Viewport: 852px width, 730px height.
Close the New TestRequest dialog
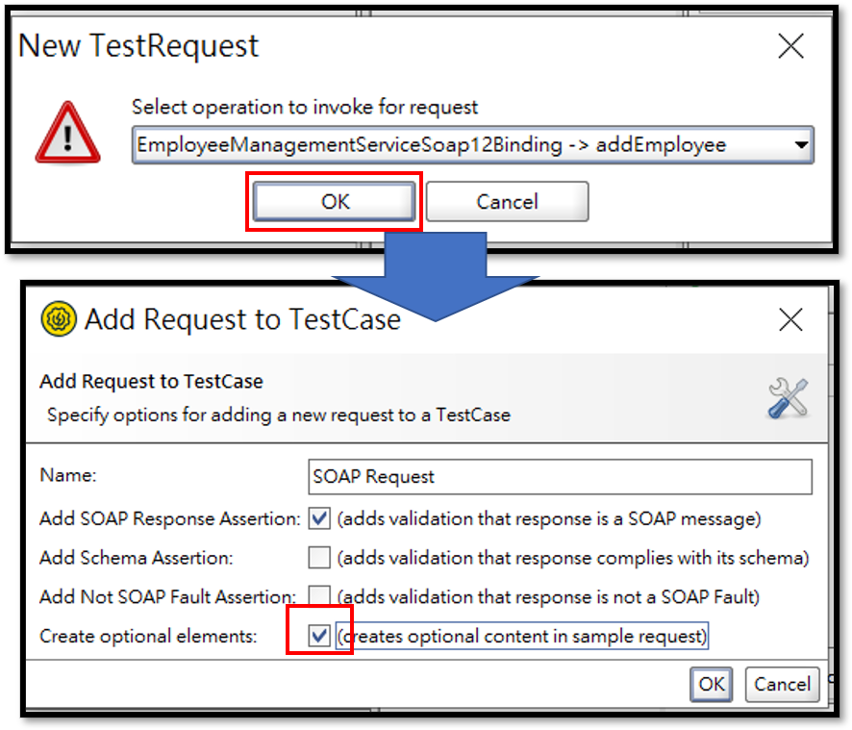point(790,46)
